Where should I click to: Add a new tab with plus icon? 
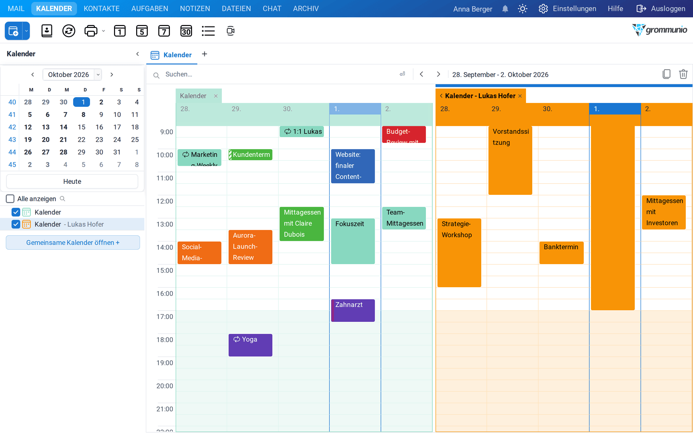[x=205, y=54]
